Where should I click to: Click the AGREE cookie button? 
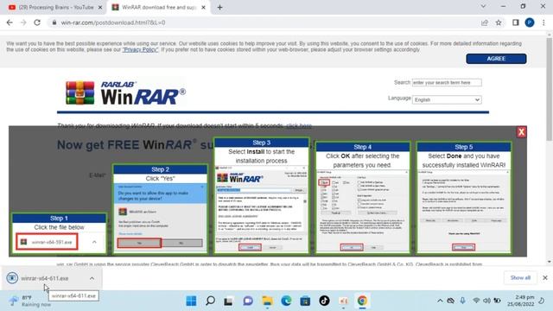coord(496,59)
